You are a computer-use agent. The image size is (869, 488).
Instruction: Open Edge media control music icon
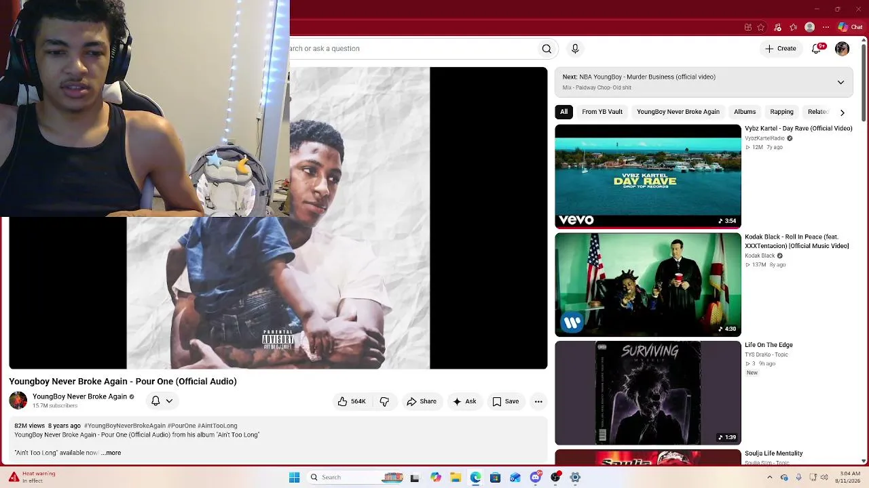[777, 27]
